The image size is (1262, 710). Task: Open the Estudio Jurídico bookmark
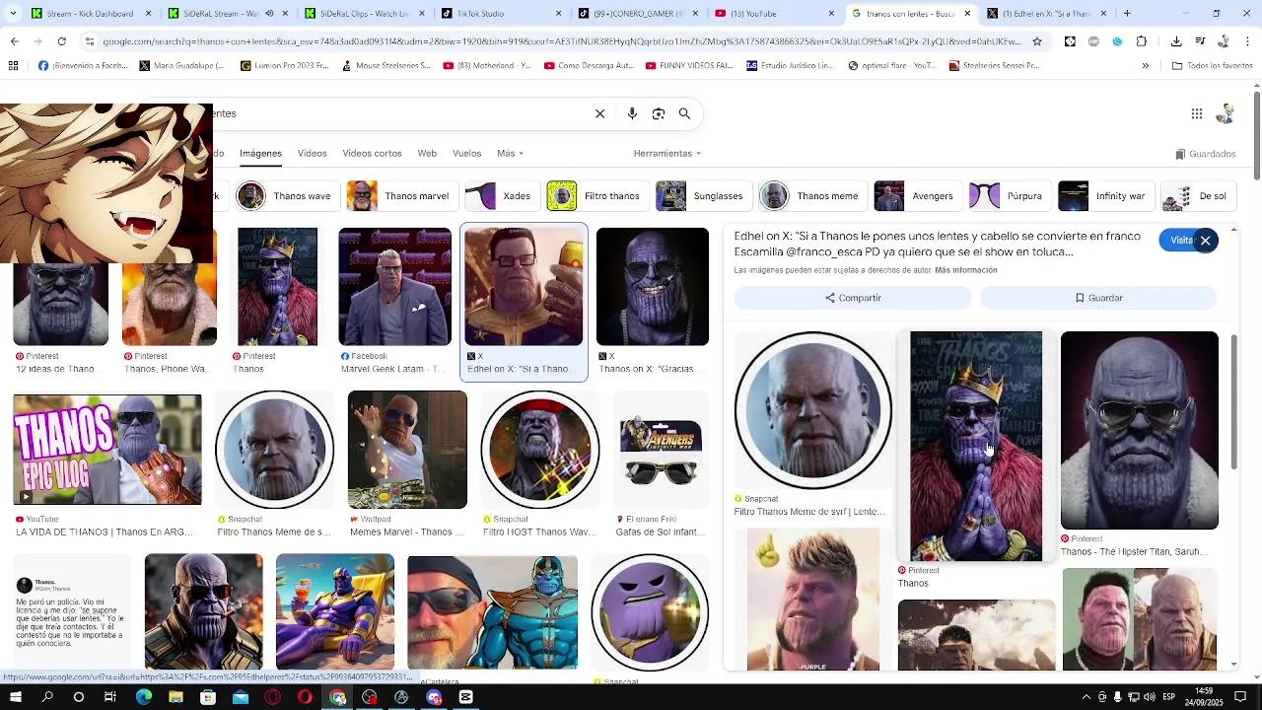[x=792, y=65]
